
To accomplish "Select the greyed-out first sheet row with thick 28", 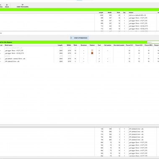I will point(79,48).
